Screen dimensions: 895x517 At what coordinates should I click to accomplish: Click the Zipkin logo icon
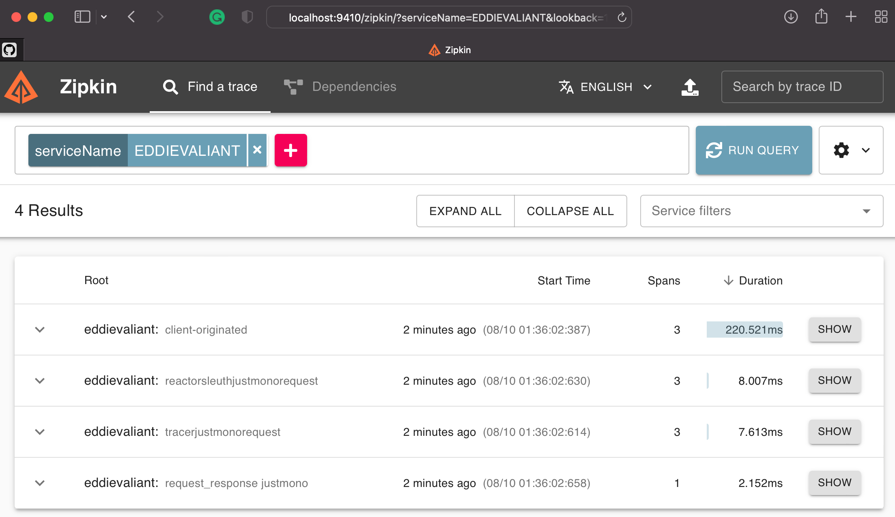click(21, 87)
